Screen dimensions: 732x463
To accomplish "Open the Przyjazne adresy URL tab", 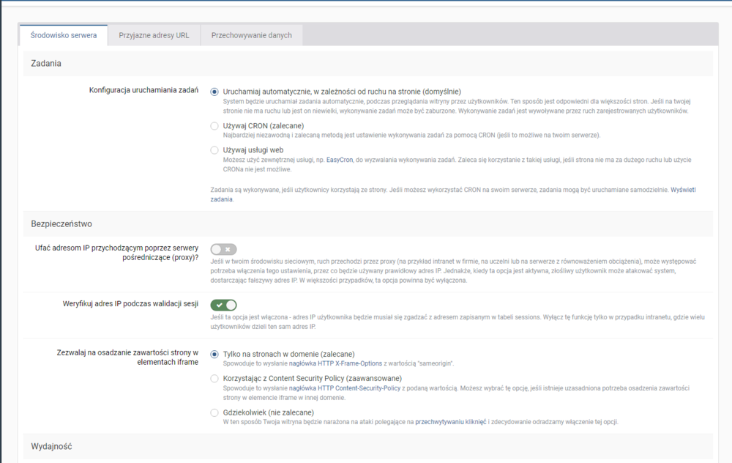I will pos(154,35).
